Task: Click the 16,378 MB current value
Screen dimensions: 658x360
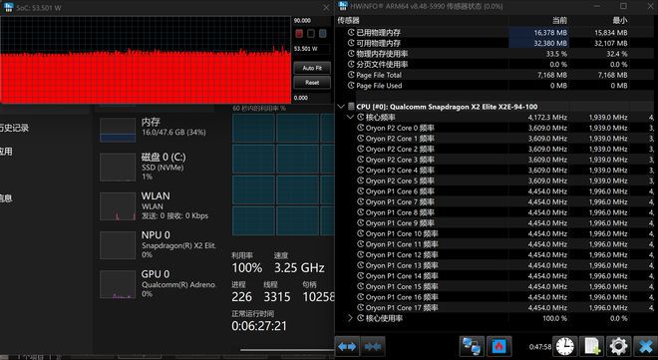Action: pos(550,32)
